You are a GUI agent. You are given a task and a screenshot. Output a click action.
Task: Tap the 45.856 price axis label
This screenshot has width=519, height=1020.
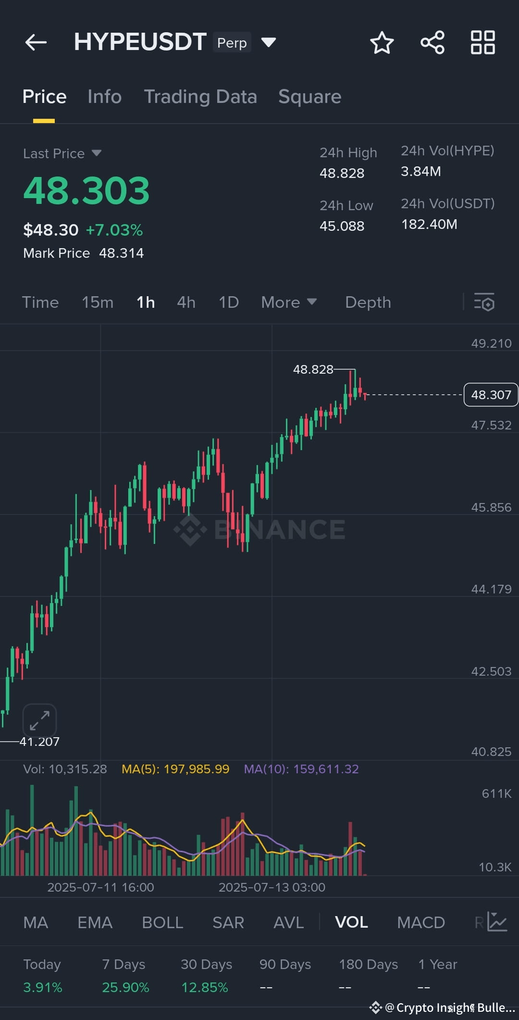[x=491, y=507]
